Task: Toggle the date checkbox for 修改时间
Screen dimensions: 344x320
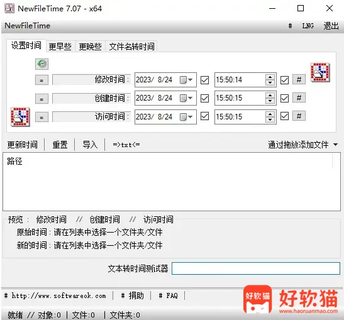Action: click(204, 80)
